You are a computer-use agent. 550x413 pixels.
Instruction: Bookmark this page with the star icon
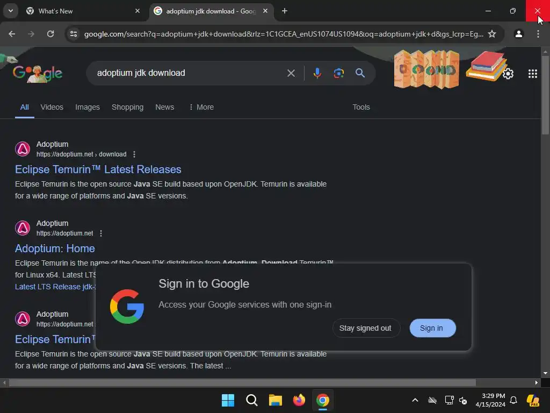[492, 34]
